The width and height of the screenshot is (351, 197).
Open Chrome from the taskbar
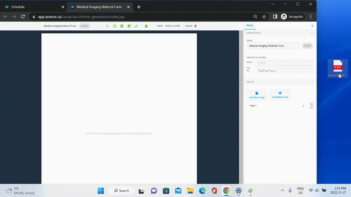(x=226, y=191)
